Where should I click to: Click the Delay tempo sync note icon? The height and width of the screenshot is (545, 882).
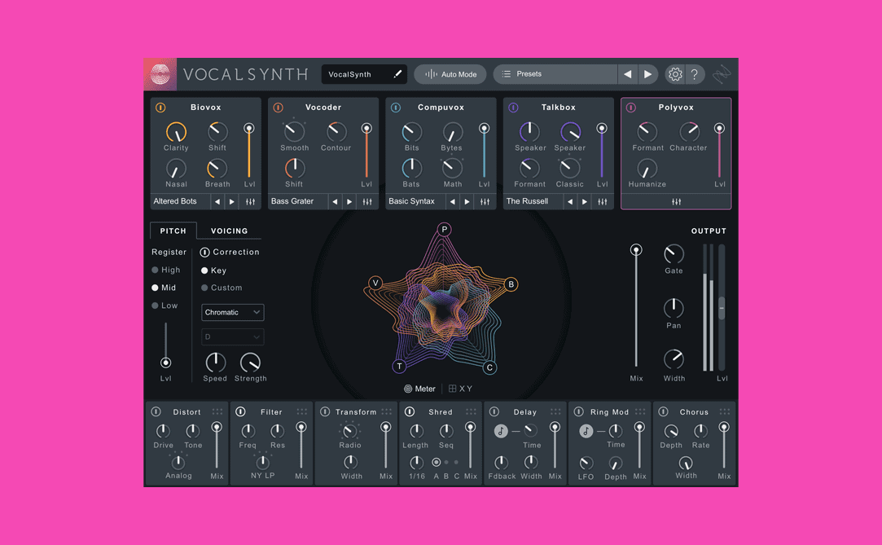click(501, 432)
